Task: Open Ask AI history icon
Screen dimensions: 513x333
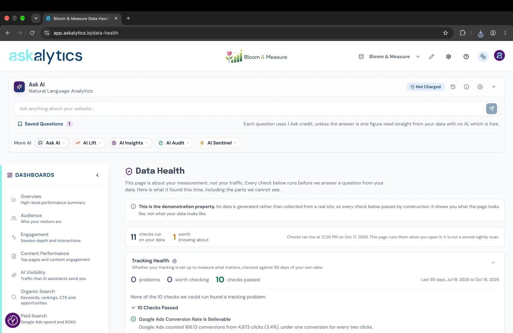Action: pos(453,87)
